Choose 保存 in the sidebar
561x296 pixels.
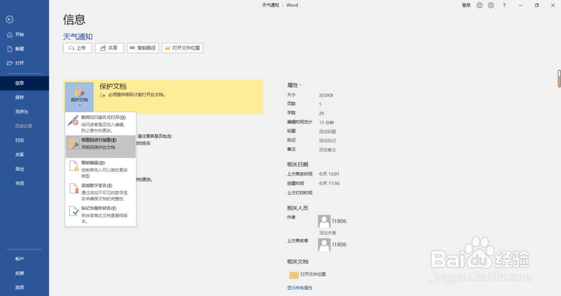[24, 97]
